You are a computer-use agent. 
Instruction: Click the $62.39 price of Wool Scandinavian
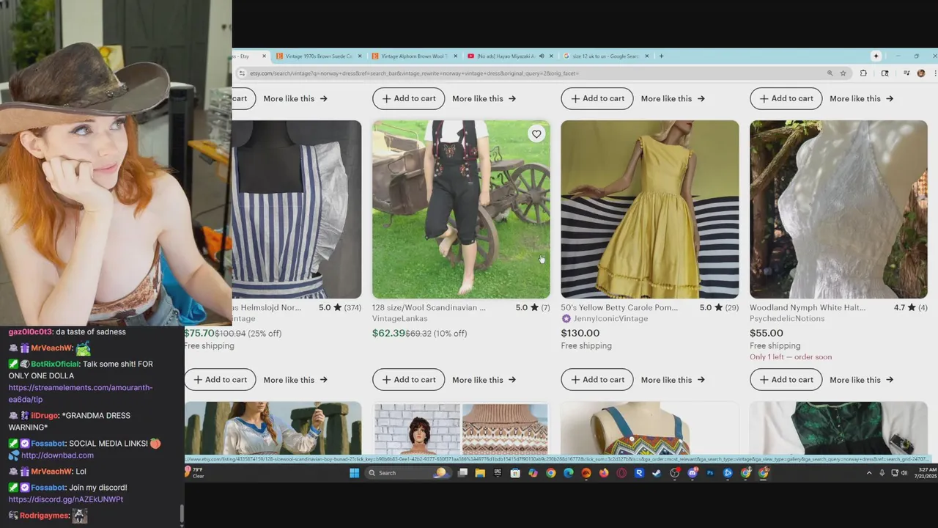[x=388, y=333]
